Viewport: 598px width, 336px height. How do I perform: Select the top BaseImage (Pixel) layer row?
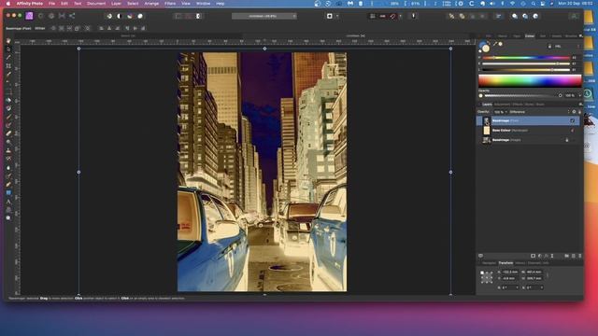tap(528, 120)
